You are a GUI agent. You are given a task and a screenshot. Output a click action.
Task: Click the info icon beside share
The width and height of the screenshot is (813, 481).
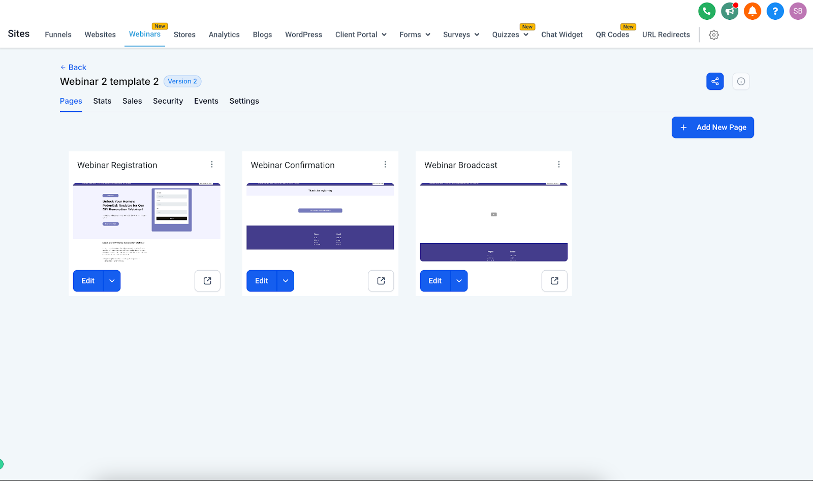[741, 81]
